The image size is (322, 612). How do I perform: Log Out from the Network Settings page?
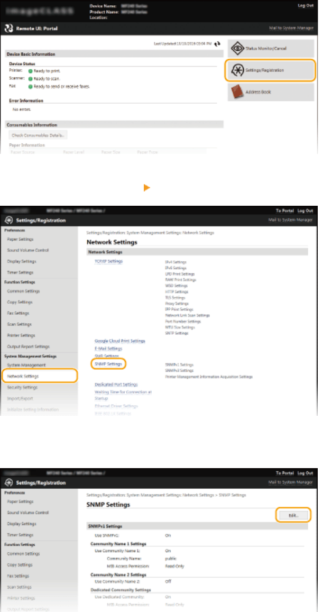(305, 211)
